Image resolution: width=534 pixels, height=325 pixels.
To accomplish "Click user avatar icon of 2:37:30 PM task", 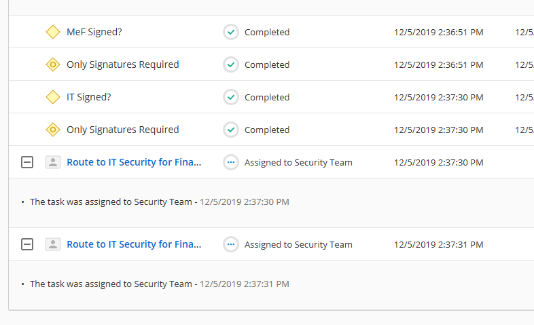I will click(53, 162).
